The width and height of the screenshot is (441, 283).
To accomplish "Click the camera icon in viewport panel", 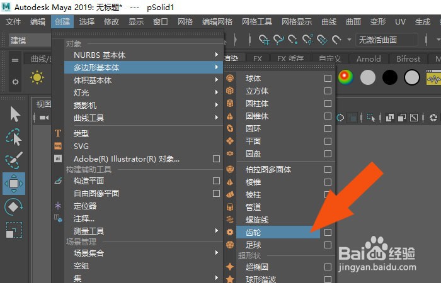I will point(44,118).
